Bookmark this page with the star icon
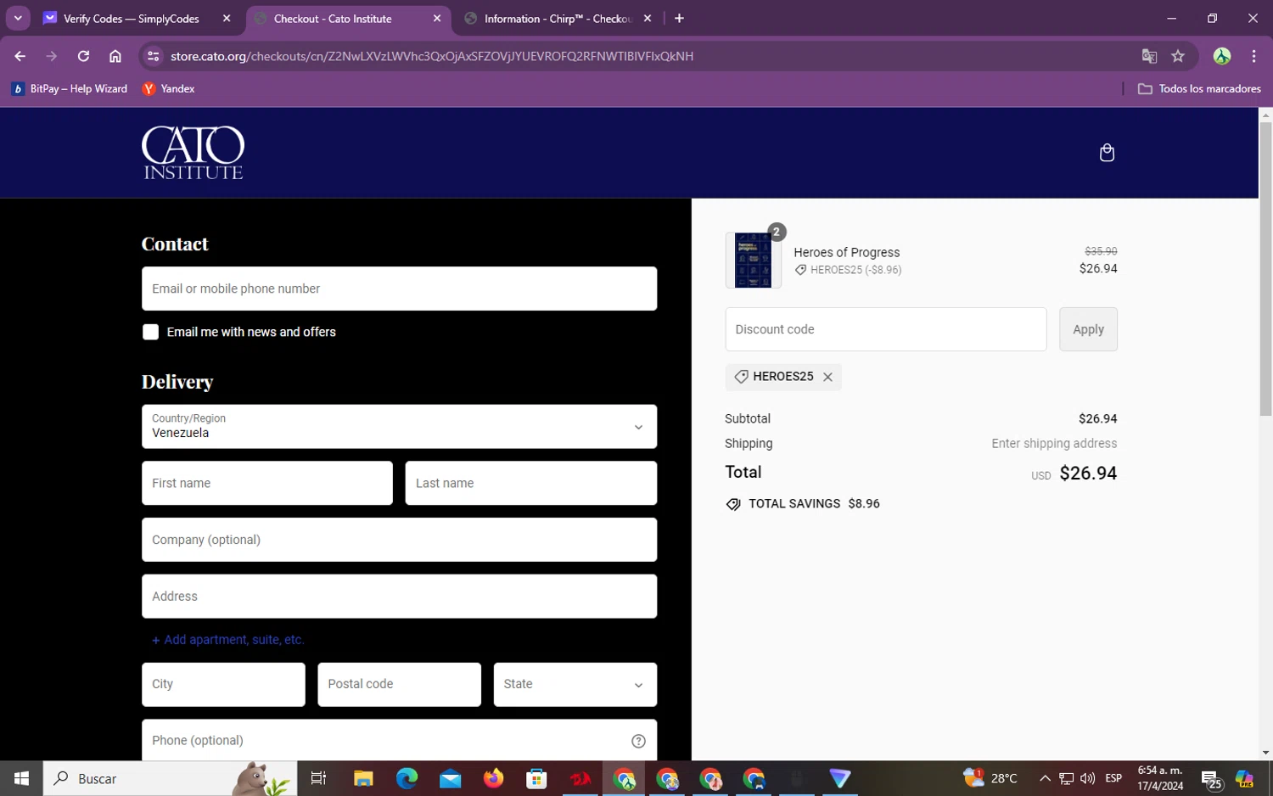 1178,56
